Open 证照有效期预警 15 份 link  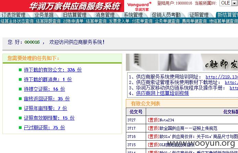coord(49,118)
